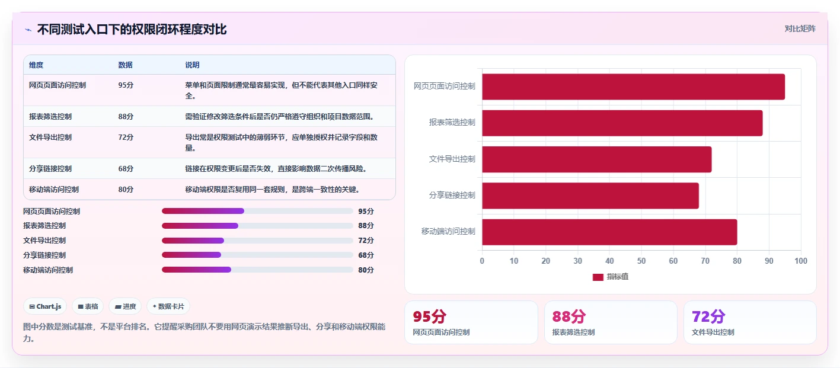Click the 文件导出控制 progress bar

[257, 241]
